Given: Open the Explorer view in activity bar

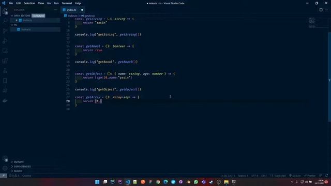Looking at the screenshot, I should tap(5, 11).
